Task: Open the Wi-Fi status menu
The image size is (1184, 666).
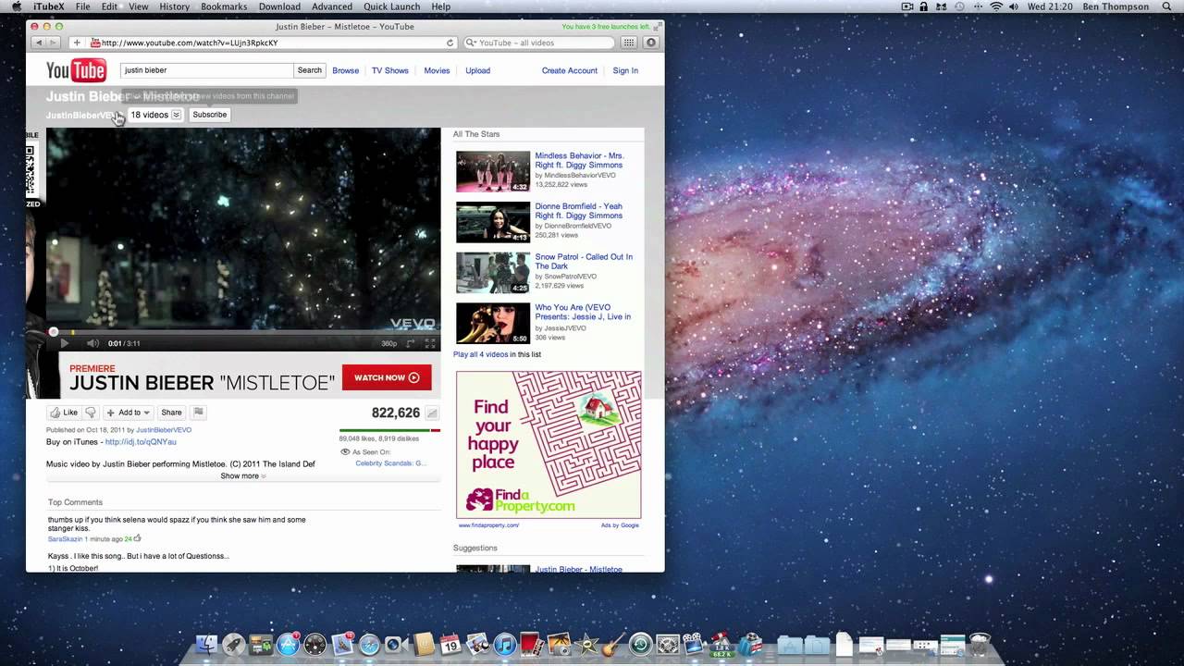Action: tap(996, 6)
